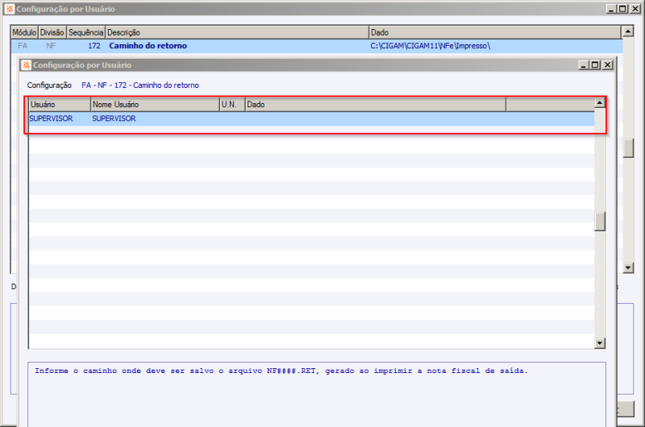Click sequence value 172 in outer row
Image resolution: width=645 pixels, height=427 pixels.
(x=94, y=46)
